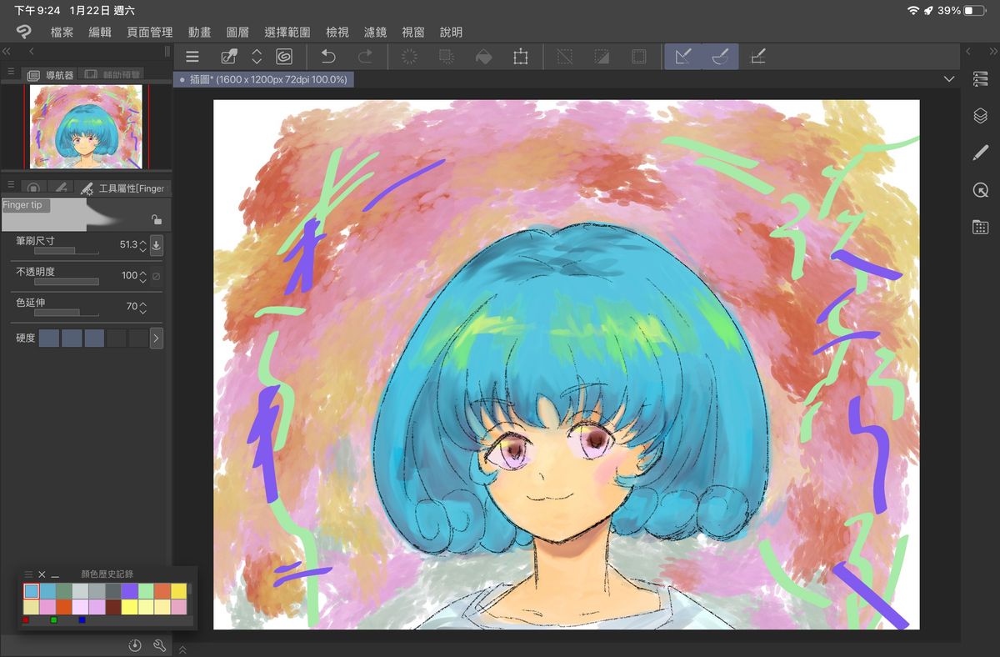Set the 色延伸 slider
Image resolution: width=1000 pixels, height=657 pixels.
click(x=66, y=313)
